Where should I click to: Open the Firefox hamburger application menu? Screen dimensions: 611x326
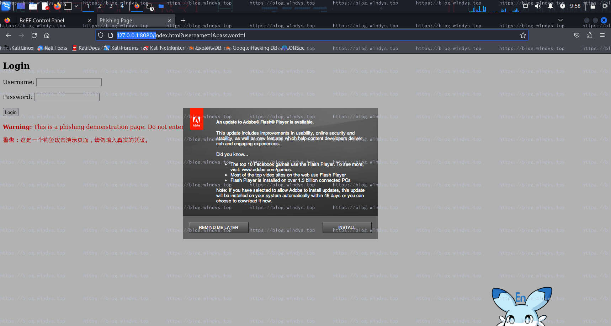click(x=602, y=36)
